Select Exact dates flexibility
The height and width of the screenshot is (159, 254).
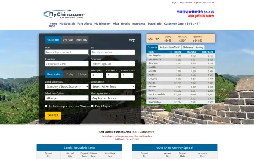click(54, 74)
